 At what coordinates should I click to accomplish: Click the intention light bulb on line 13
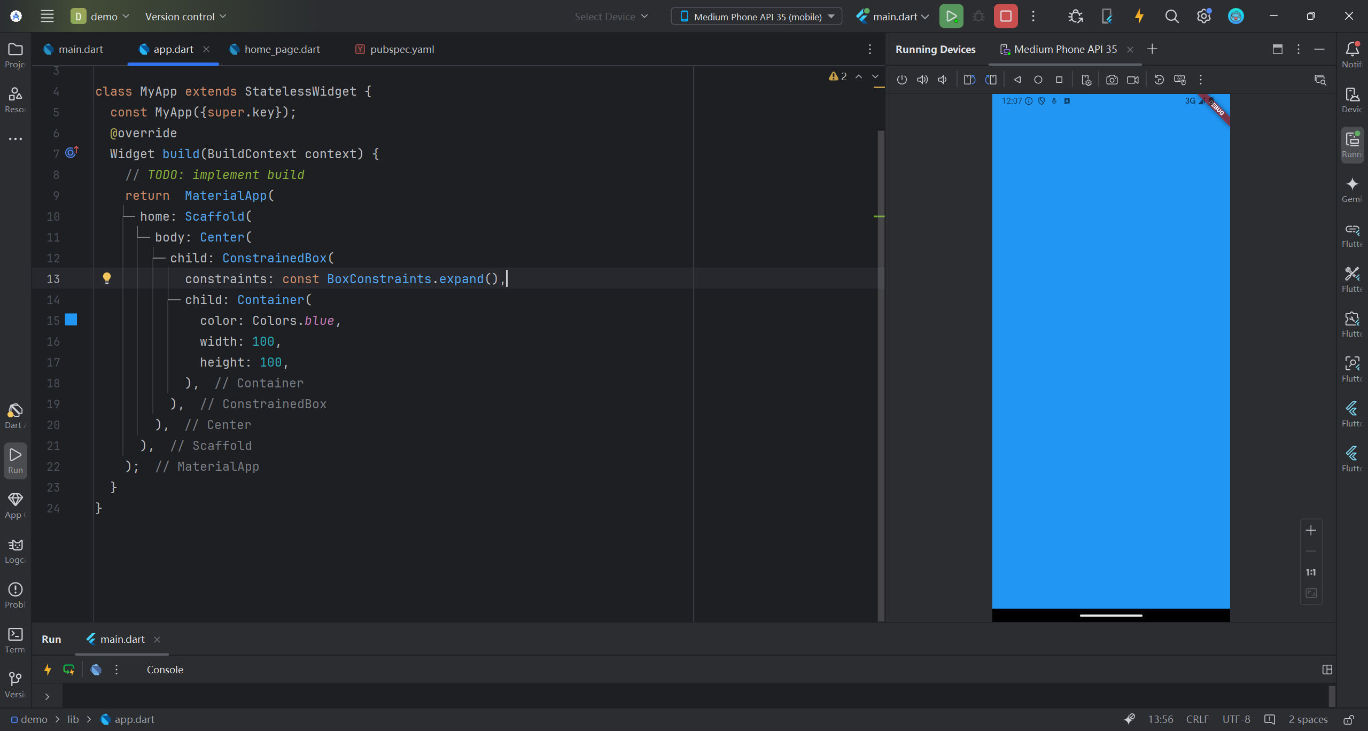click(107, 278)
